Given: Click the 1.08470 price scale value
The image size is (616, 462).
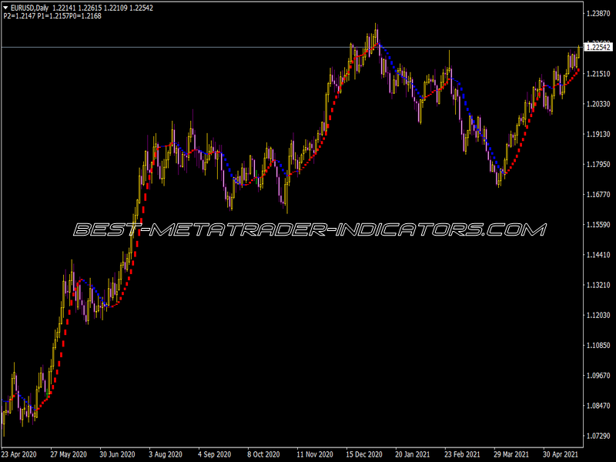Looking at the screenshot, I should (598, 406).
